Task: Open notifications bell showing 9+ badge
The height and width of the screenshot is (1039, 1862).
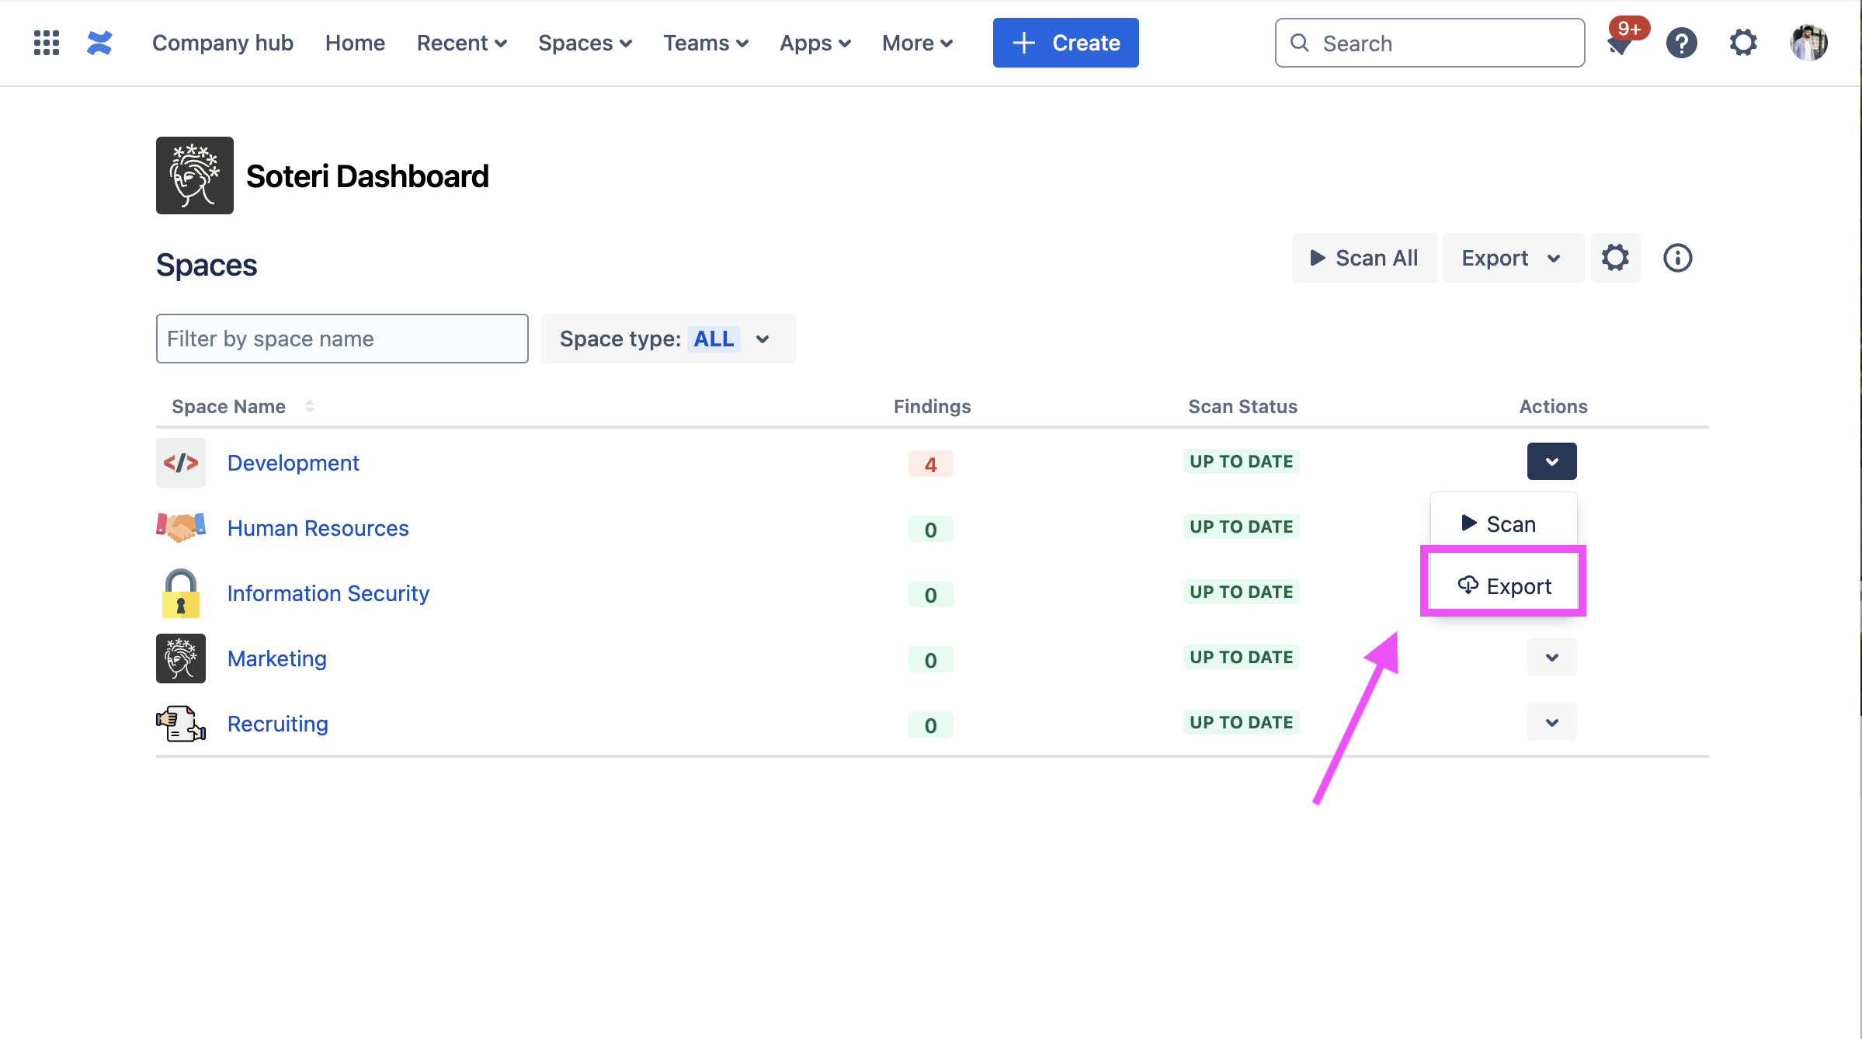Action: point(1622,43)
